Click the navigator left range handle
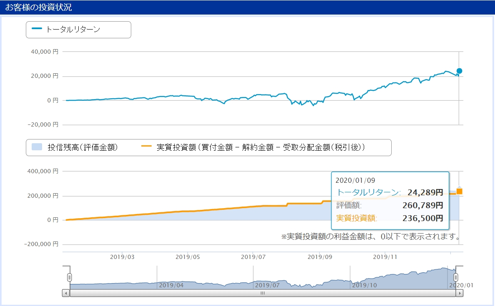Viewport: 495px width, 306px height. pyautogui.click(x=70, y=277)
